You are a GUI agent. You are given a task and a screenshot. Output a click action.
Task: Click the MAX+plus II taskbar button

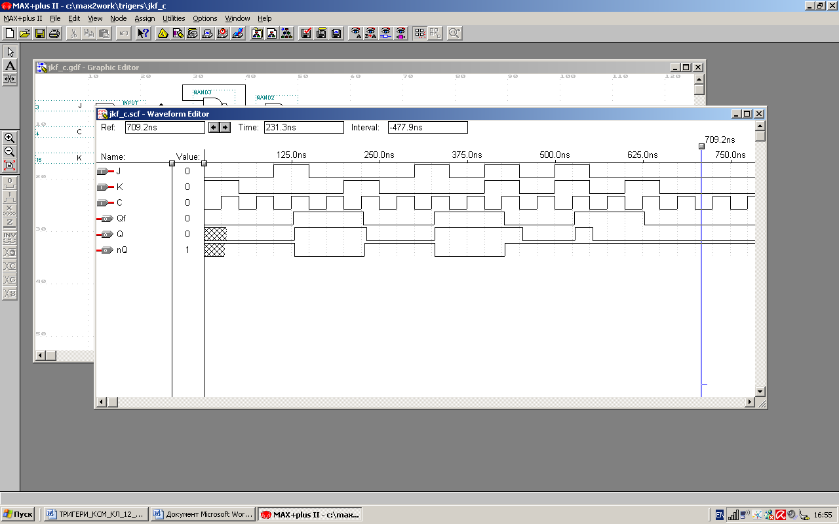pyautogui.click(x=309, y=514)
